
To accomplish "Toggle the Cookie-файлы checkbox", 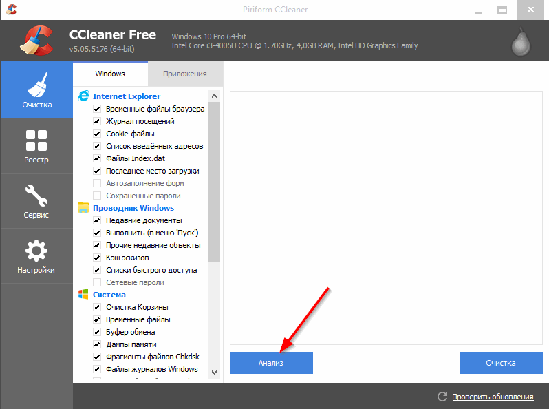I will (97, 134).
